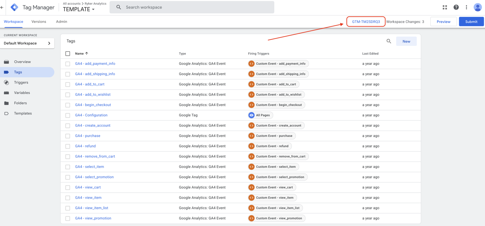Click the Triggers icon in the sidebar
The width and height of the screenshot is (485, 226).
pyautogui.click(x=6, y=83)
